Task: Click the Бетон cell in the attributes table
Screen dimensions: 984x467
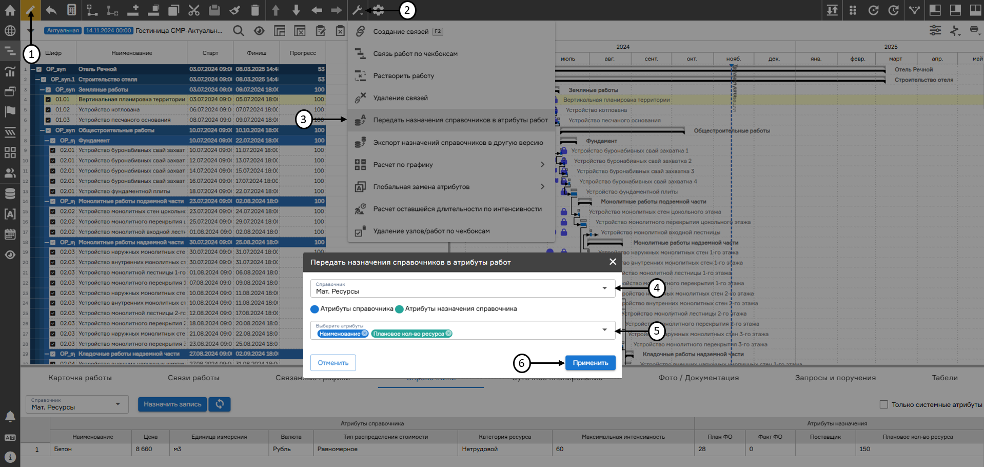Action: pyautogui.click(x=91, y=449)
